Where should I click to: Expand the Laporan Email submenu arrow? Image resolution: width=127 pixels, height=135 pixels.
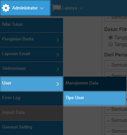pyautogui.click(x=58, y=54)
